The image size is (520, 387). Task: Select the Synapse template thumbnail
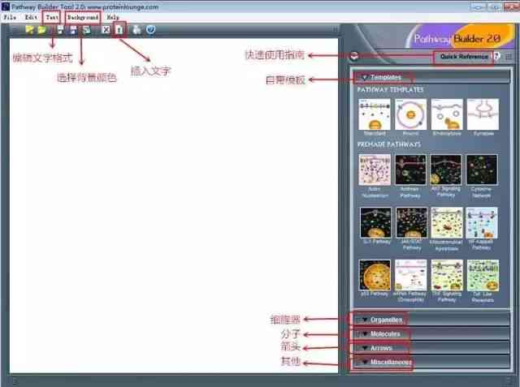[x=483, y=114]
